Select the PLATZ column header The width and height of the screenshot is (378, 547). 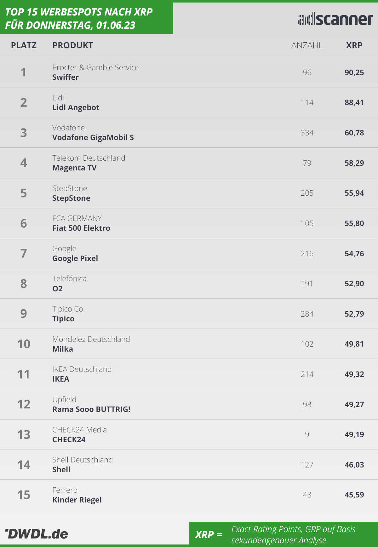pos(24,45)
